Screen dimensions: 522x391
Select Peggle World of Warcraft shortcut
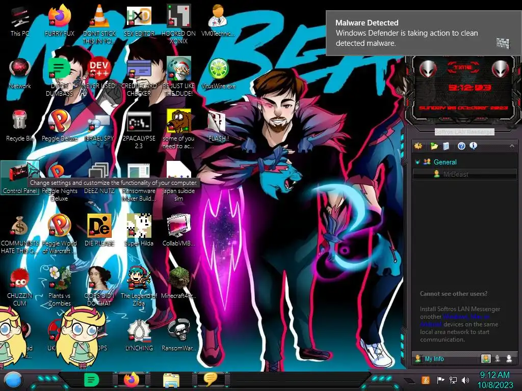(x=59, y=234)
